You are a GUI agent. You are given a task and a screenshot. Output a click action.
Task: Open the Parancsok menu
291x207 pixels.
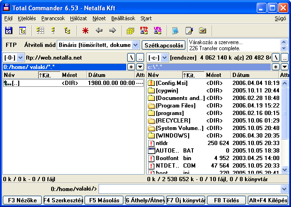(53, 18)
